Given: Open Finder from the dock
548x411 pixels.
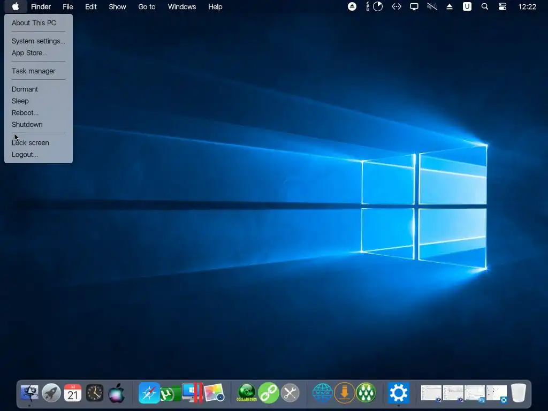Looking at the screenshot, I should [x=29, y=393].
